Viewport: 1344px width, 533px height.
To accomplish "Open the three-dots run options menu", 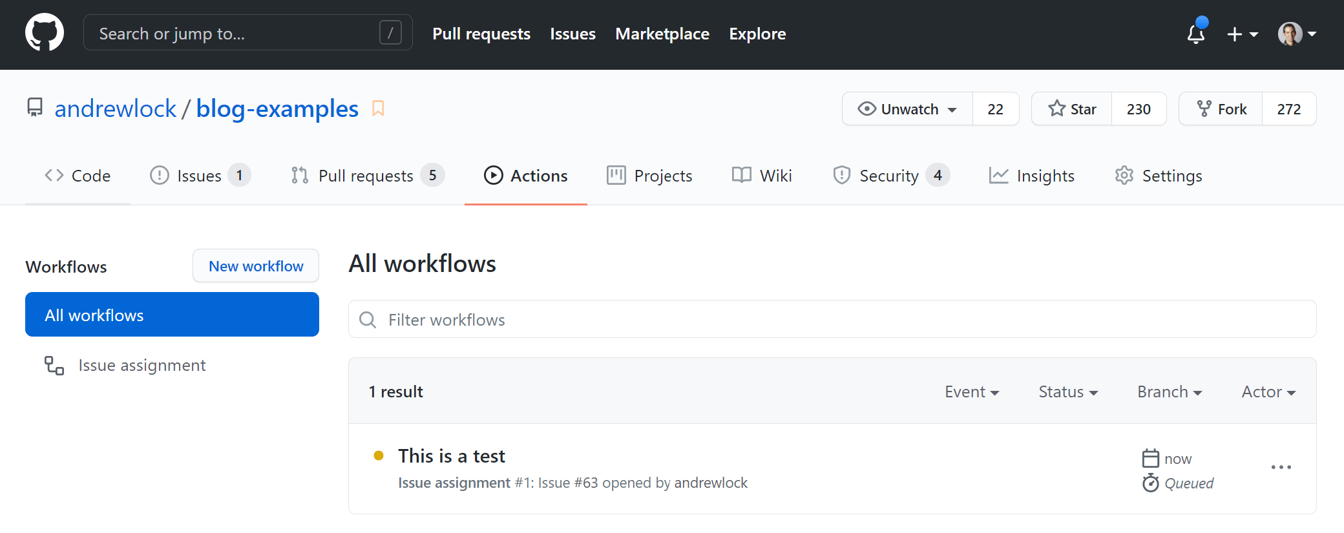I will pyautogui.click(x=1281, y=467).
